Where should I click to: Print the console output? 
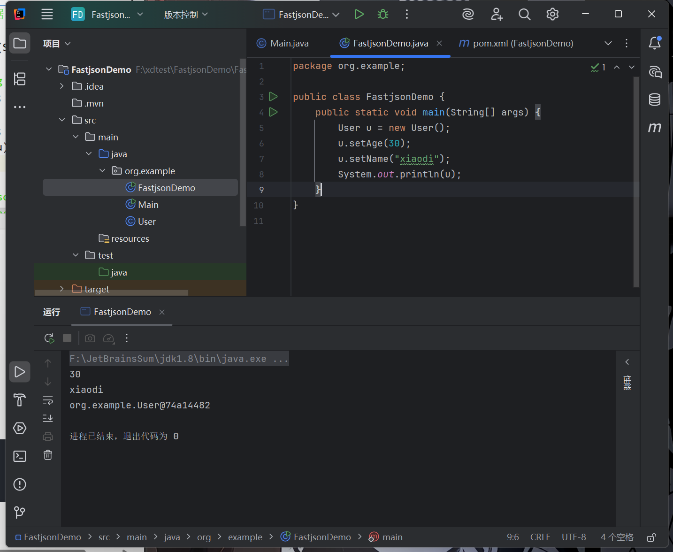tap(48, 437)
